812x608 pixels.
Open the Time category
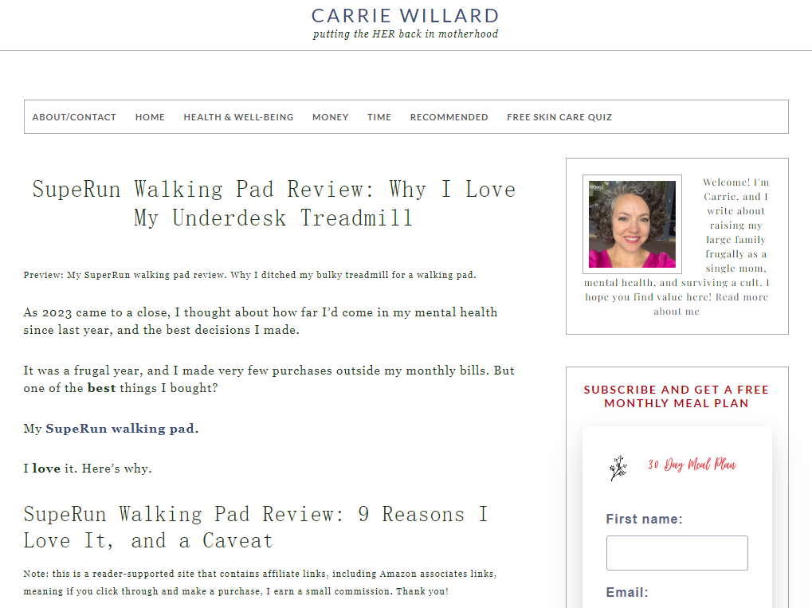(x=379, y=117)
